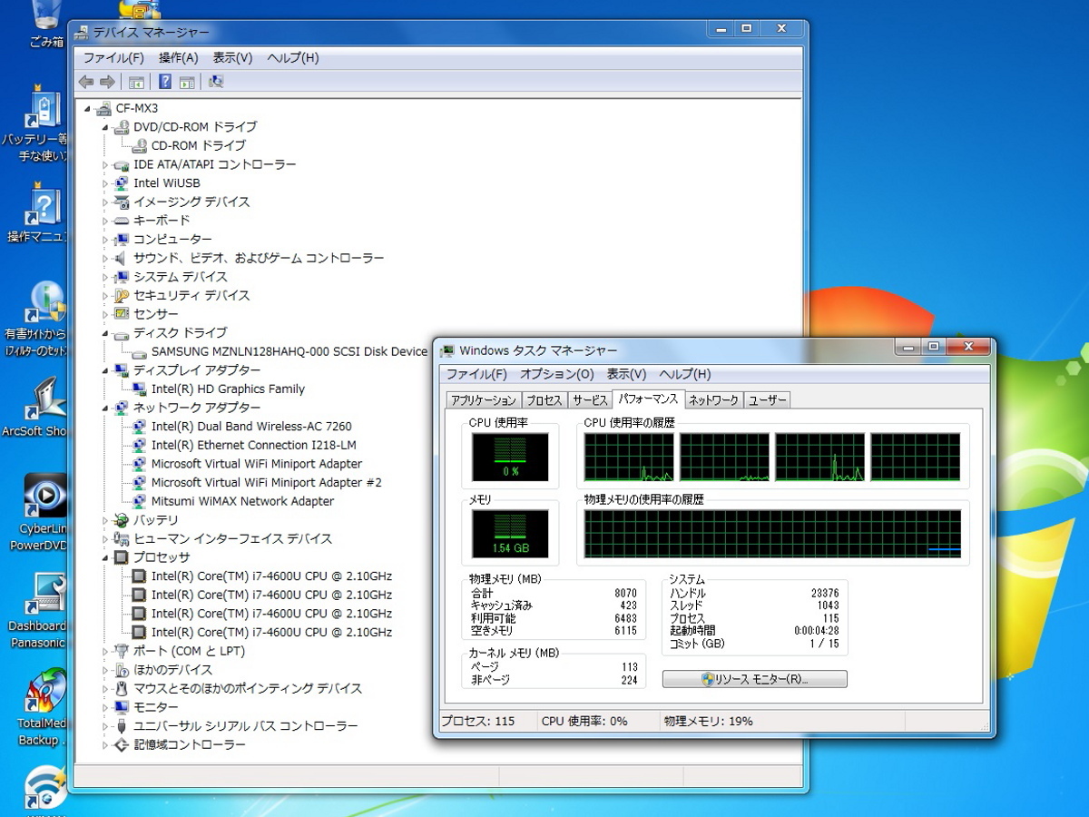Open Task Manager オプション(O) menu
1089x817 pixels.
556,374
